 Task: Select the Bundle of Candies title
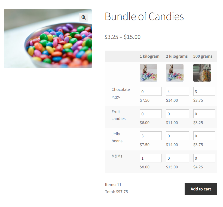pos(144,16)
